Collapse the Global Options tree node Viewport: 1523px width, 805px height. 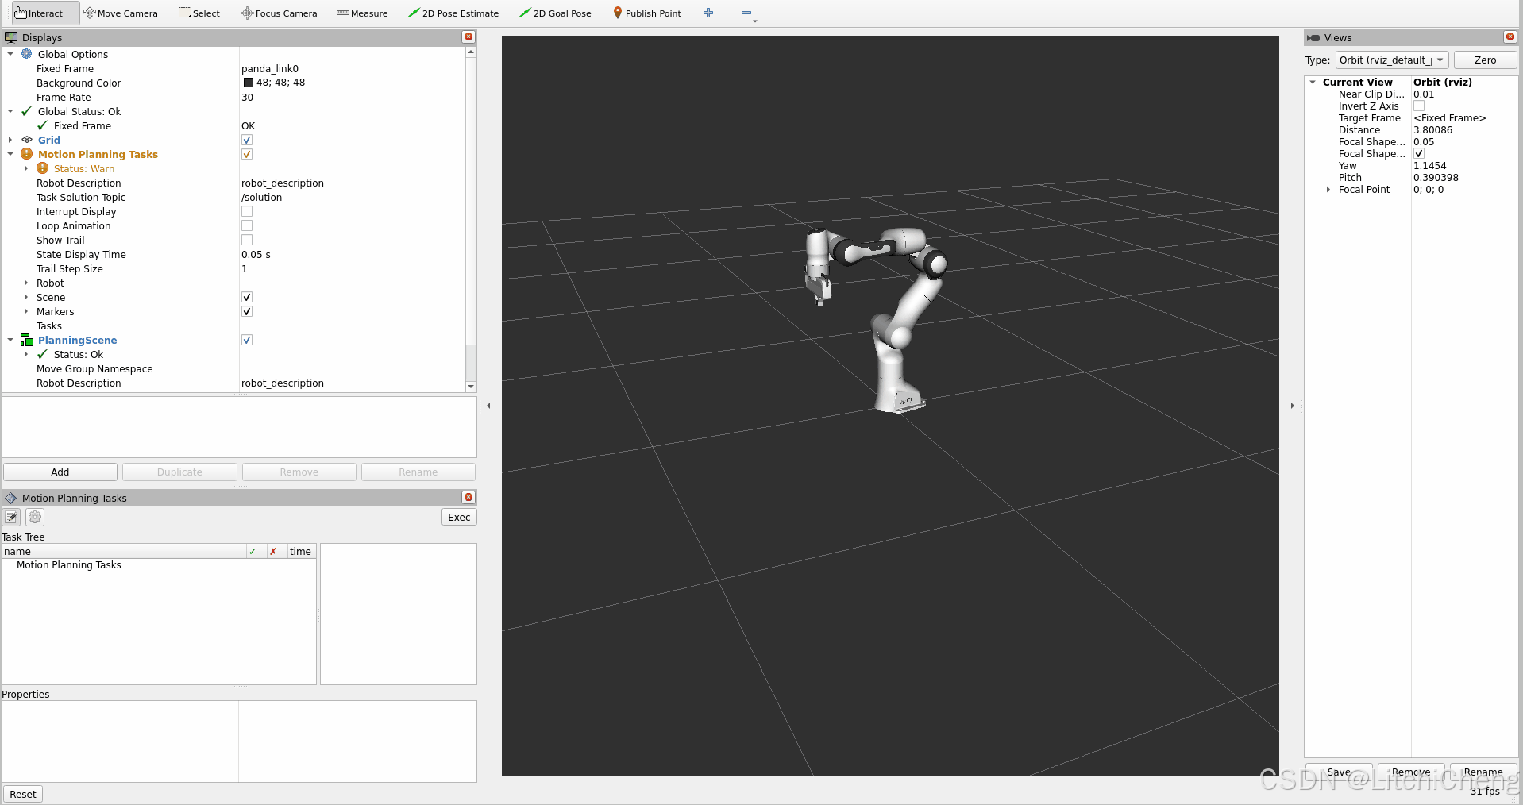coord(10,54)
